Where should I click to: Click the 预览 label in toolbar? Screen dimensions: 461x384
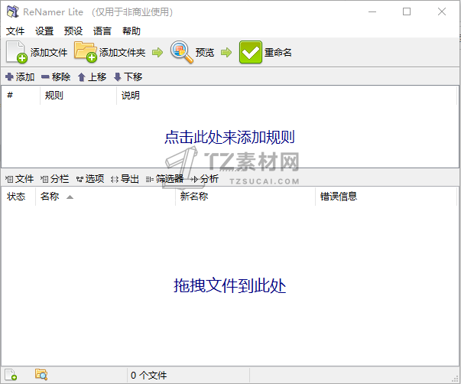click(205, 52)
